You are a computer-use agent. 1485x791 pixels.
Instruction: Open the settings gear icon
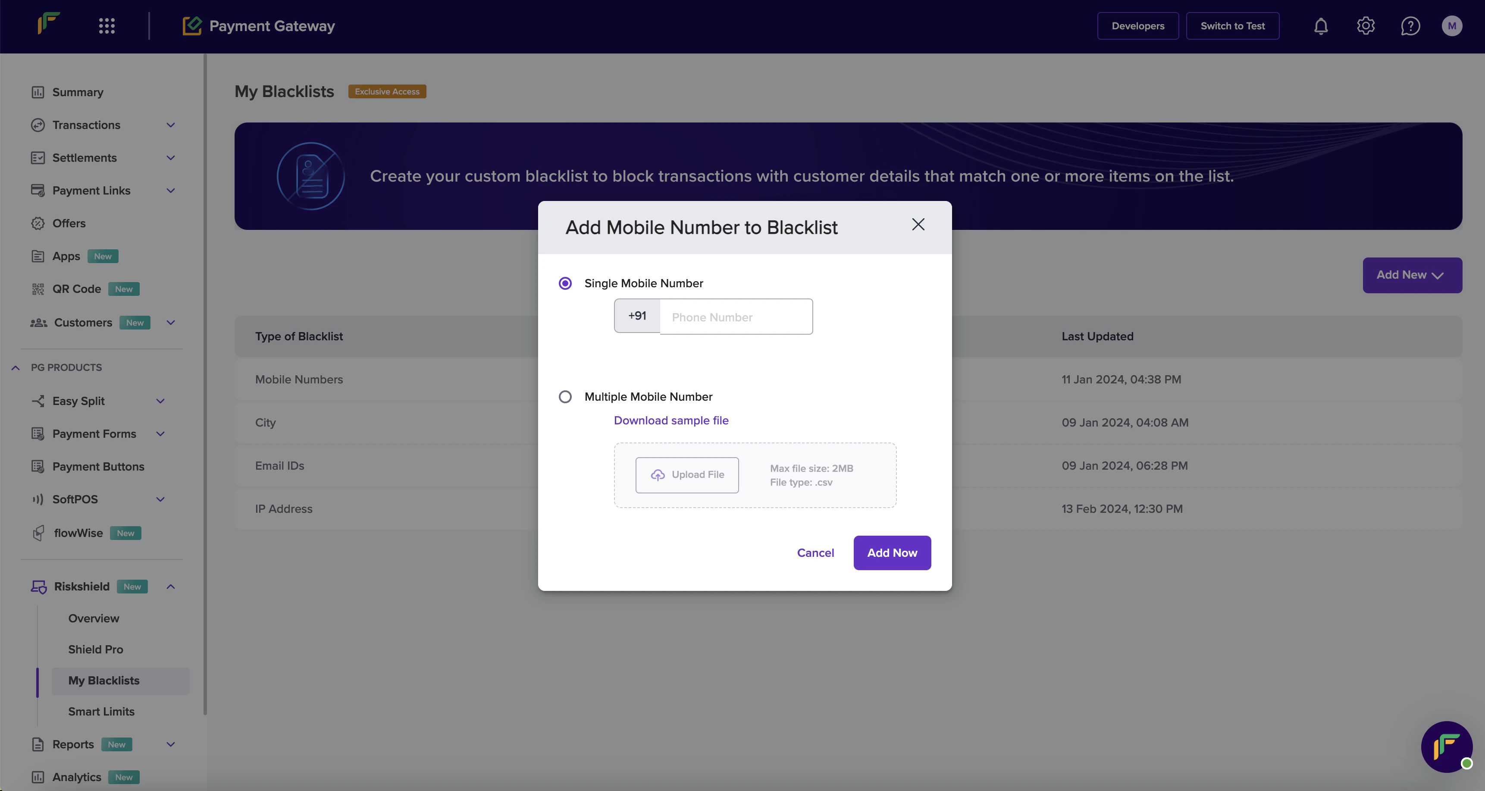point(1366,26)
